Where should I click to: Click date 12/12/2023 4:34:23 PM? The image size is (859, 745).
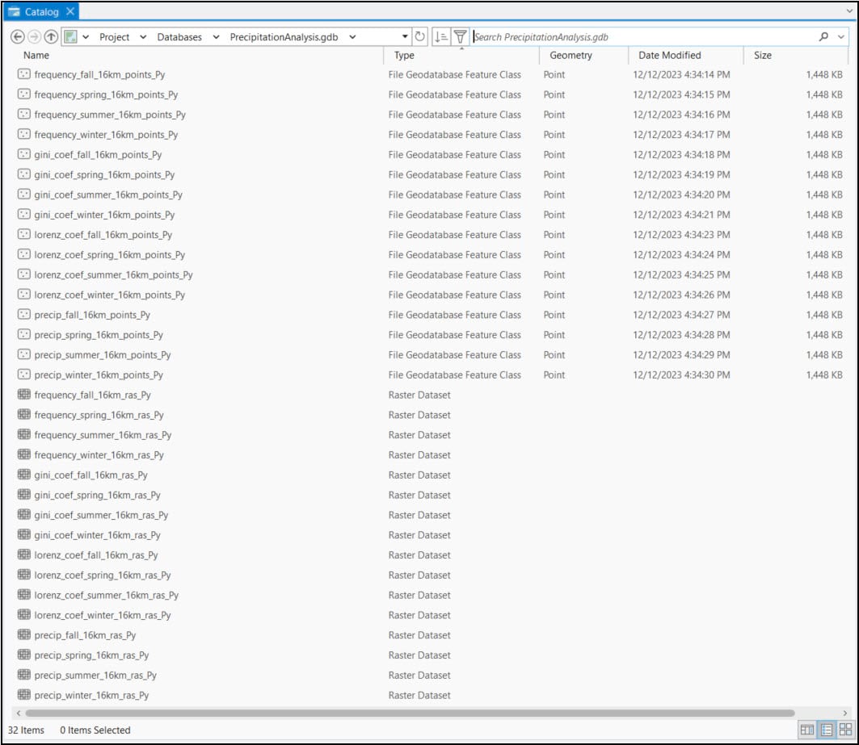click(x=681, y=234)
